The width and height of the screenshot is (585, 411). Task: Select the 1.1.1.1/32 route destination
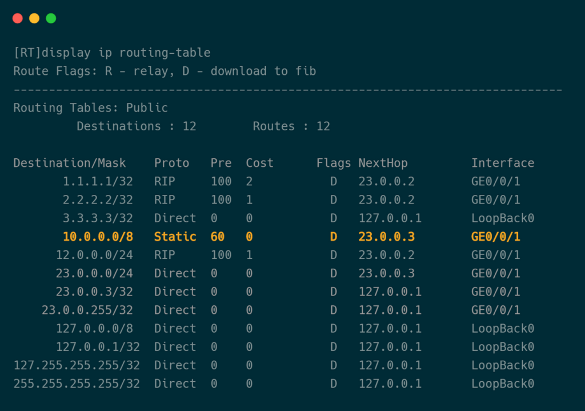pyautogui.click(x=98, y=182)
